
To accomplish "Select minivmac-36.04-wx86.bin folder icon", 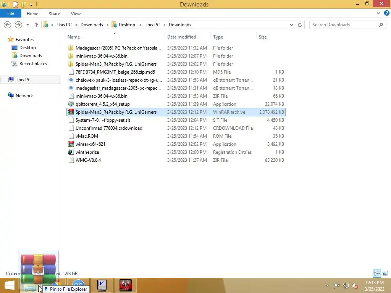I will click(71, 56).
